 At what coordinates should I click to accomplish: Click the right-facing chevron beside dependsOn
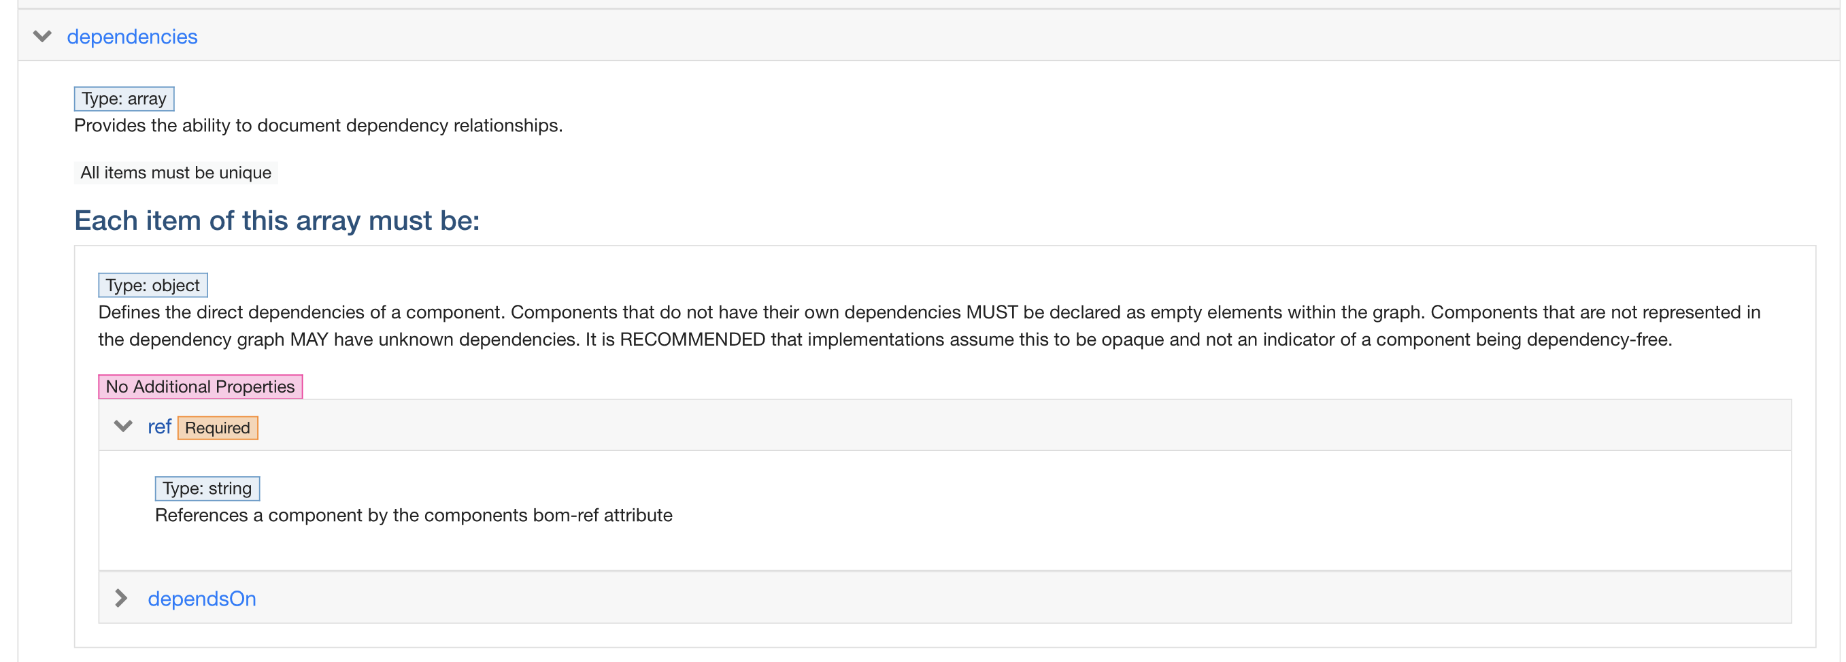pos(122,598)
